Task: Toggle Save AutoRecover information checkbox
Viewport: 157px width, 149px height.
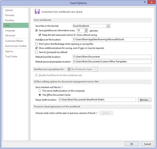Action: 36,31
